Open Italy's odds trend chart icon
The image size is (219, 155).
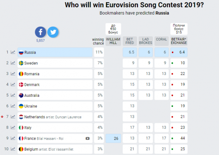point(13,127)
